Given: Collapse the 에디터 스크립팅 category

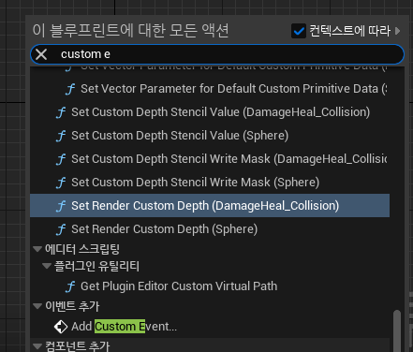Looking at the screenshot, I should click(37, 249).
